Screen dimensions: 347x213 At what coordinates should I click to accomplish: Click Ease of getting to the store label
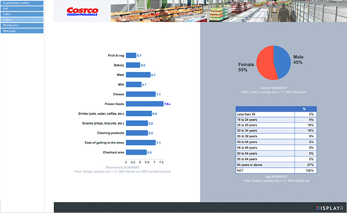pyautogui.click(x=104, y=142)
